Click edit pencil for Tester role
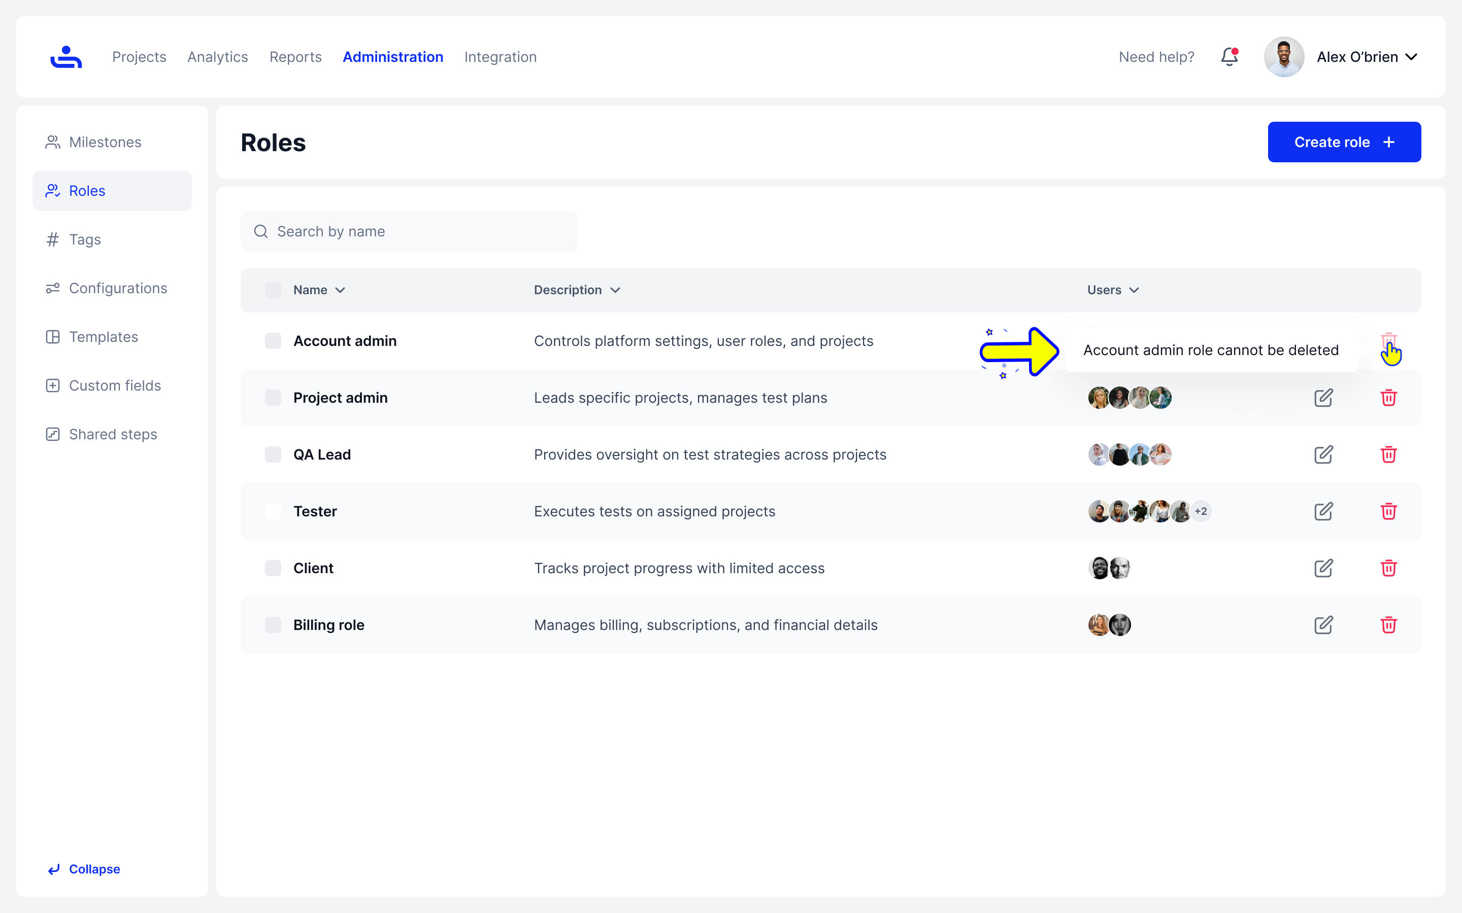1462x913 pixels. pyautogui.click(x=1323, y=511)
